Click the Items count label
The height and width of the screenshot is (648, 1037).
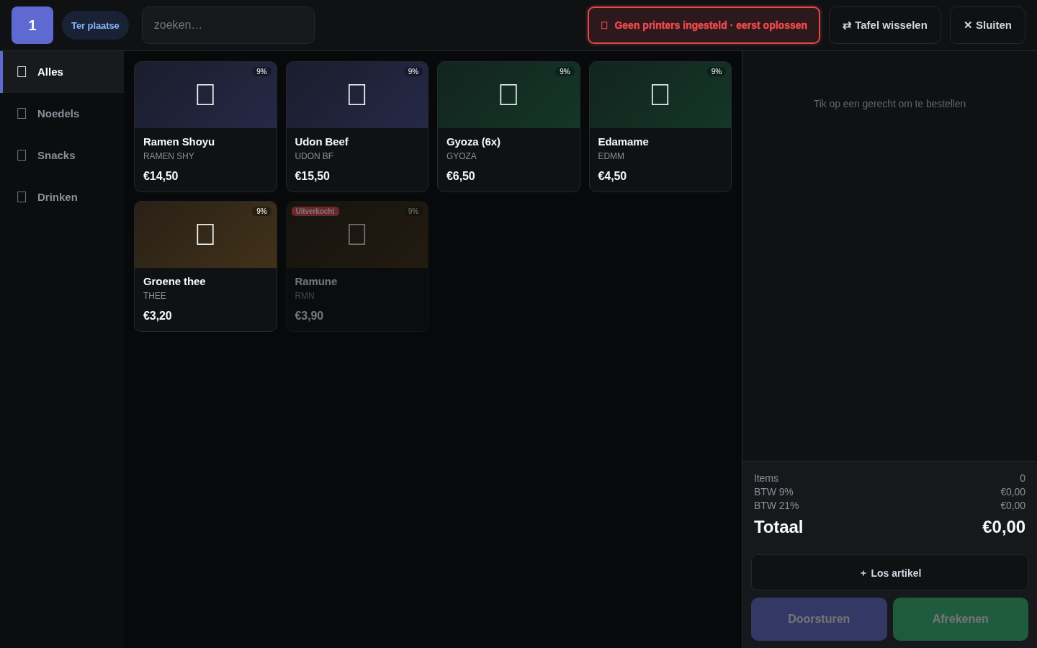tap(766, 478)
